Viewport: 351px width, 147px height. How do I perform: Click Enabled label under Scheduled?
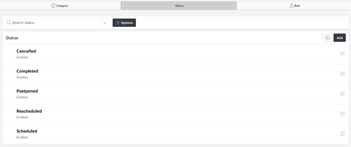point(22,137)
